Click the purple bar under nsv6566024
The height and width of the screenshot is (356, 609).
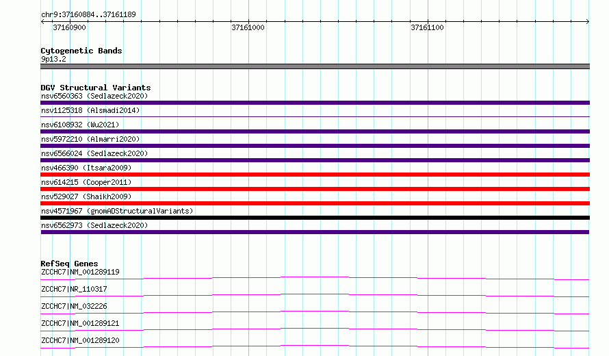coord(315,160)
